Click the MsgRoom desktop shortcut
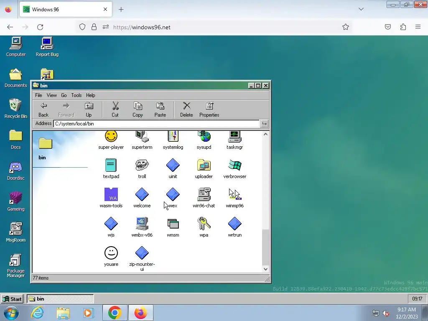Image resolution: width=428 pixels, height=321 pixels. click(15, 232)
